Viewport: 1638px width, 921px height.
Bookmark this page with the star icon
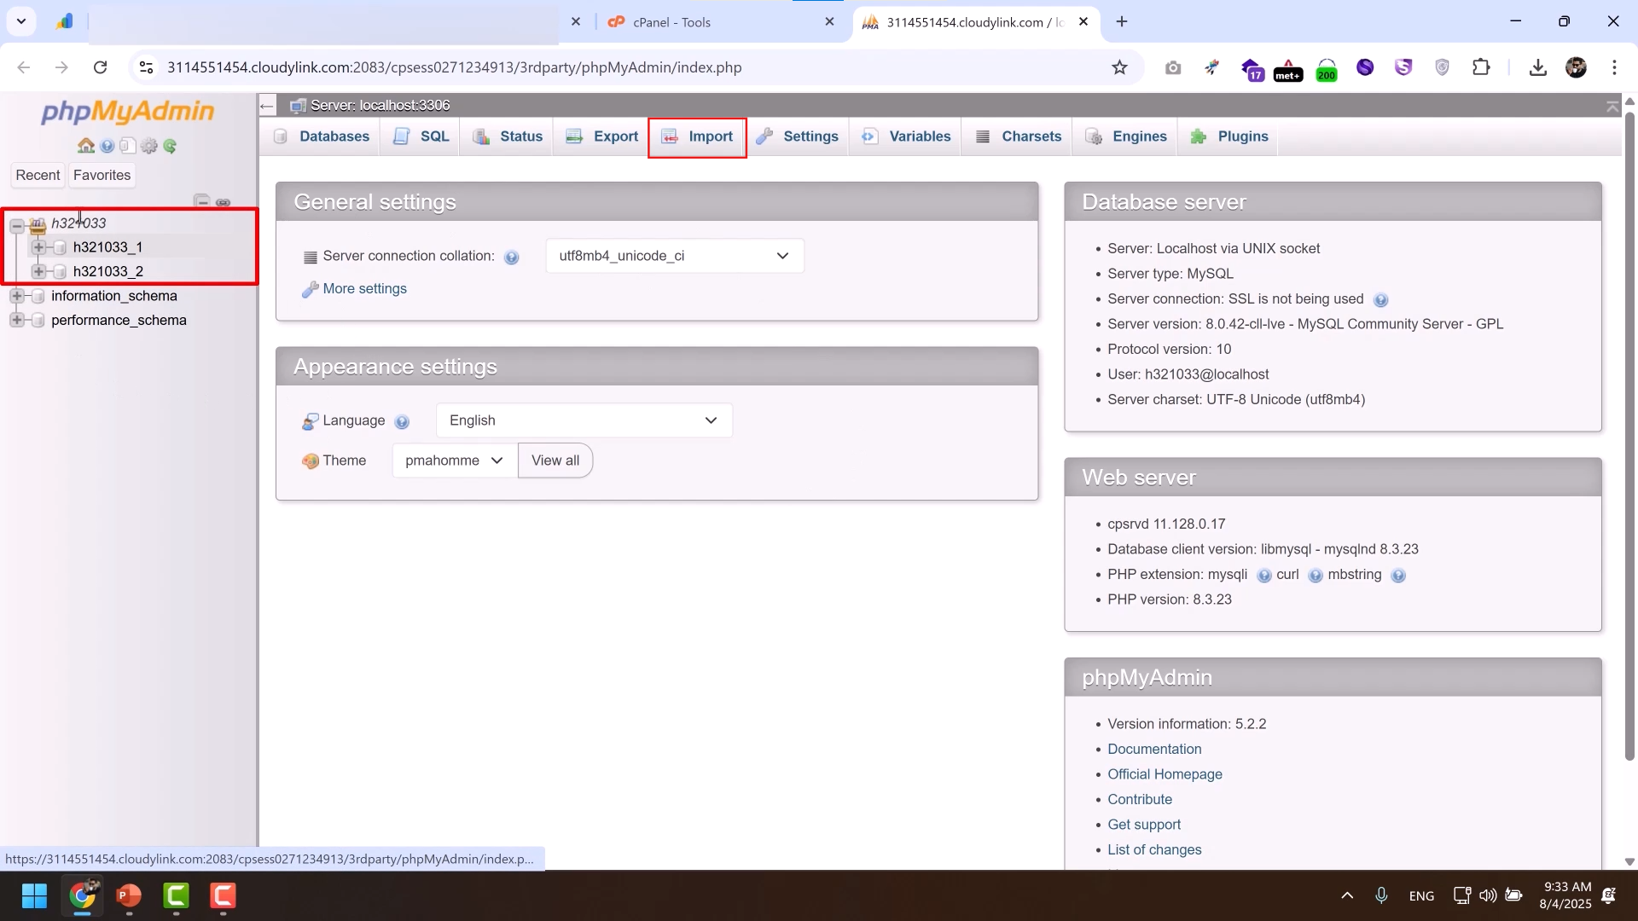click(x=1119, y=67)
